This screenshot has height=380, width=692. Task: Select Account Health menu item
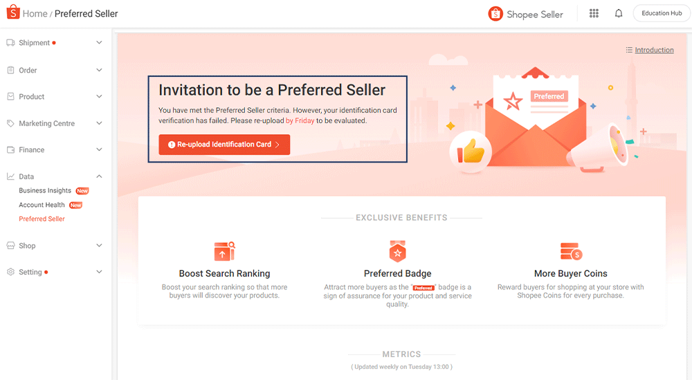[42, 205]
